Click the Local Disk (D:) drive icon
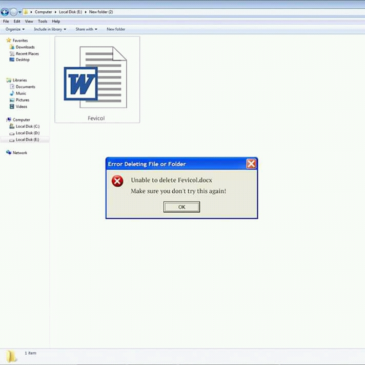 click(x=12, y=133)
